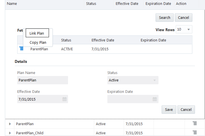The height and width of the screenshot is (136, 205).
Task: Click the Plan Name input field
Action: point(42,80)
